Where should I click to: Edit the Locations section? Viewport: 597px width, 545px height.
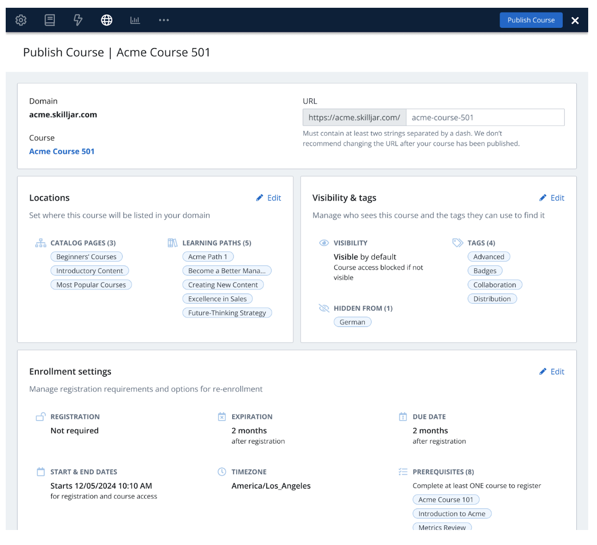click(x=269, y=198)
